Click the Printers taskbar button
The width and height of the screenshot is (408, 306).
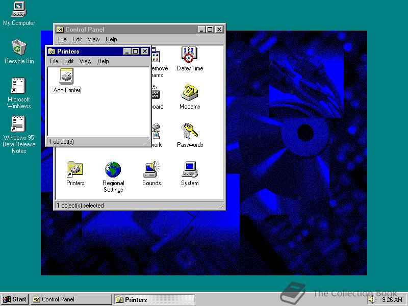pyautogui.click(x=155, y=299)
